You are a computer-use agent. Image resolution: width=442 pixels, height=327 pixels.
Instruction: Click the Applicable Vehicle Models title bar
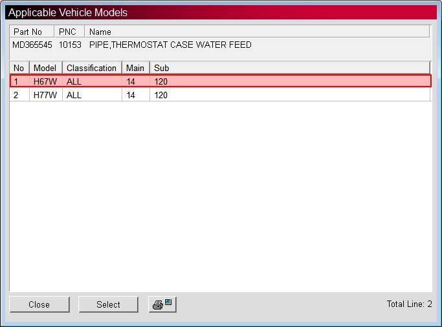221,12
